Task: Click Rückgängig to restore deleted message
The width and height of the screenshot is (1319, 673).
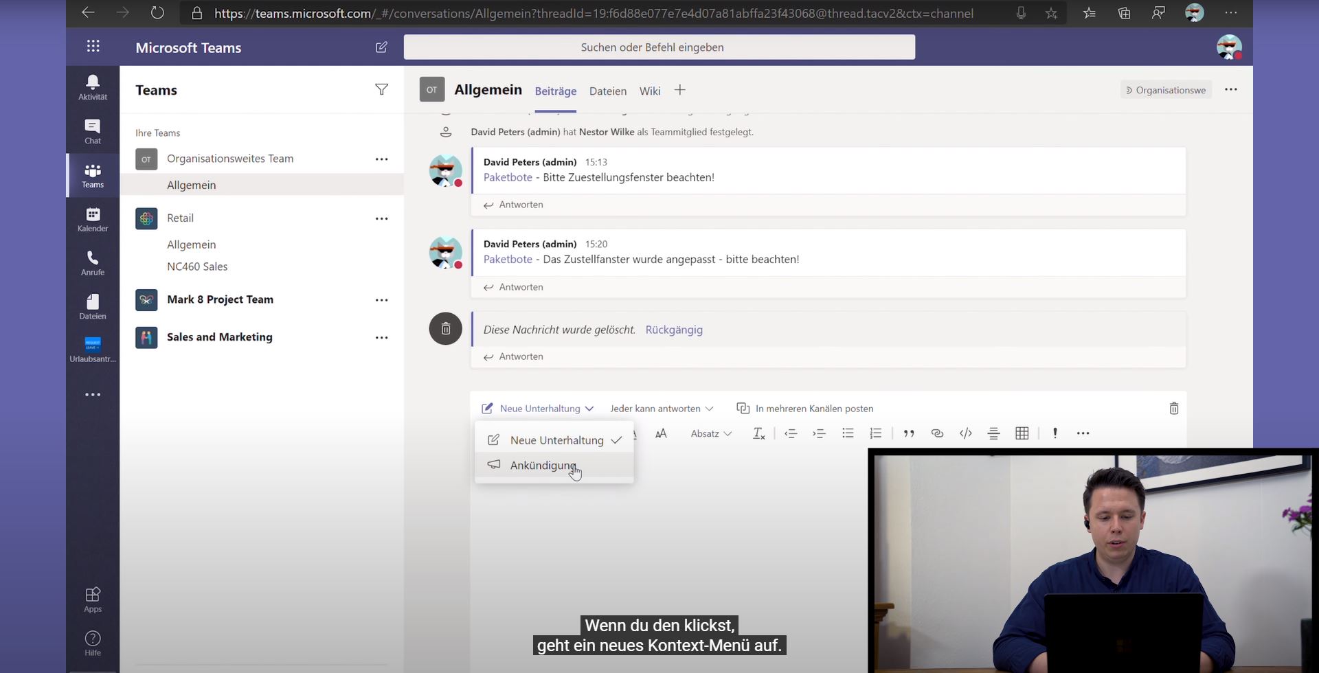Action: (x=674, y=330)
